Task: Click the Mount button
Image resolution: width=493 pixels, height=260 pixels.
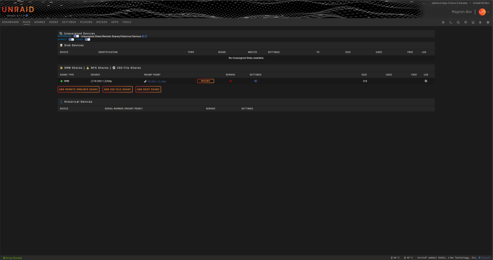Action: pyautogui.click(x=206, y=81)
